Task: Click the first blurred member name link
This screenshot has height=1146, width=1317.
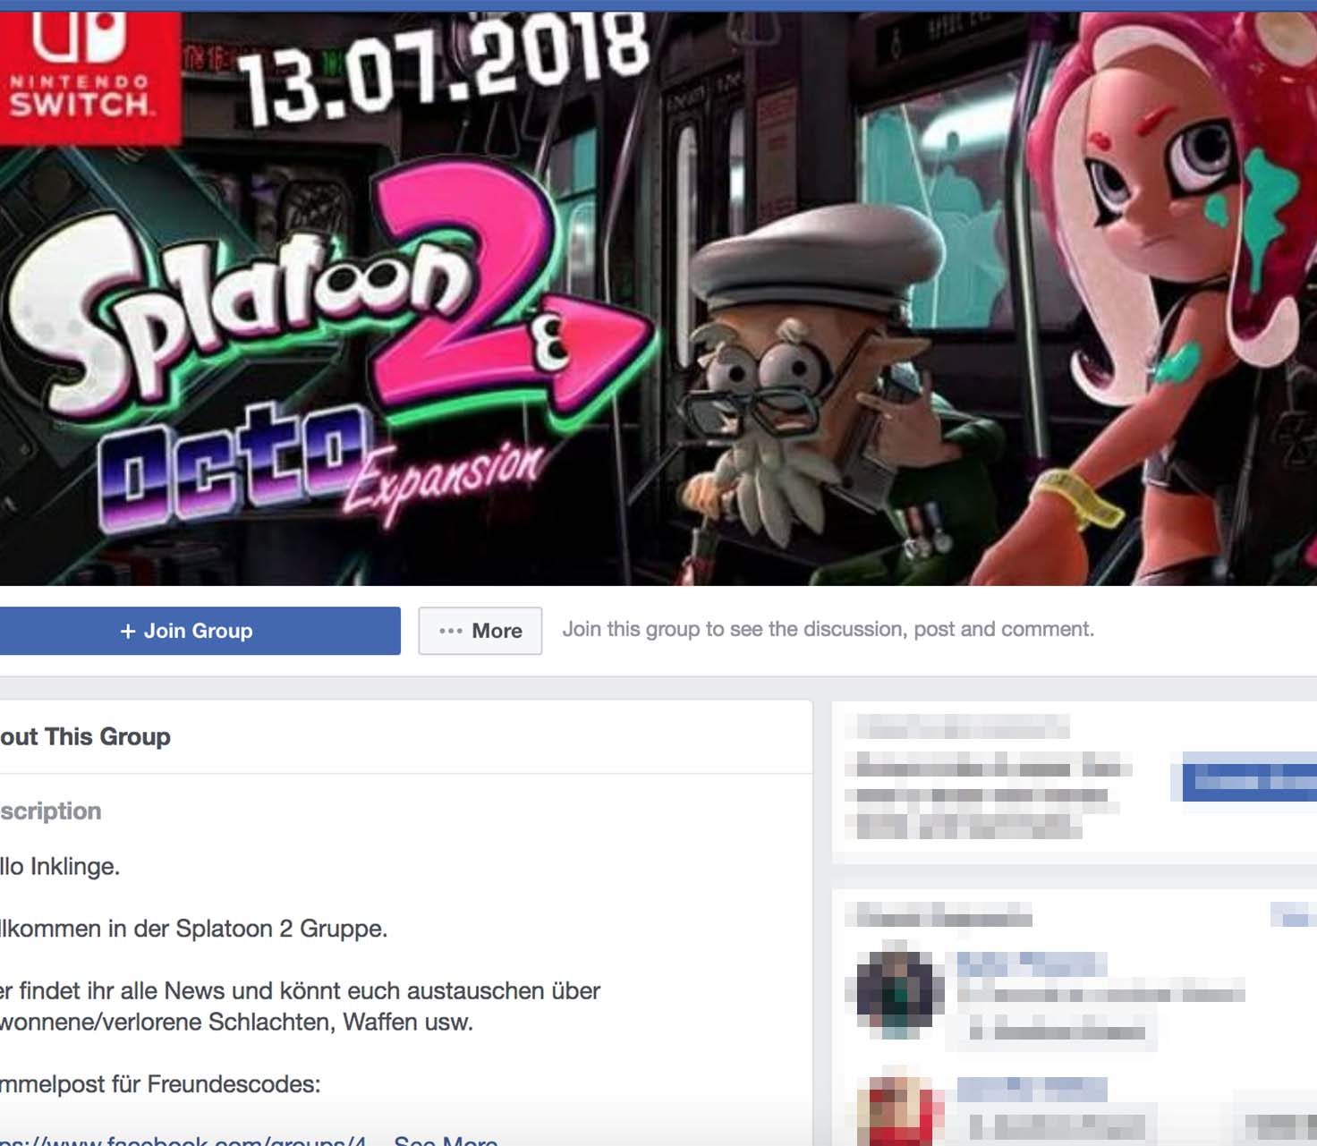Action: coord(1032,964)
